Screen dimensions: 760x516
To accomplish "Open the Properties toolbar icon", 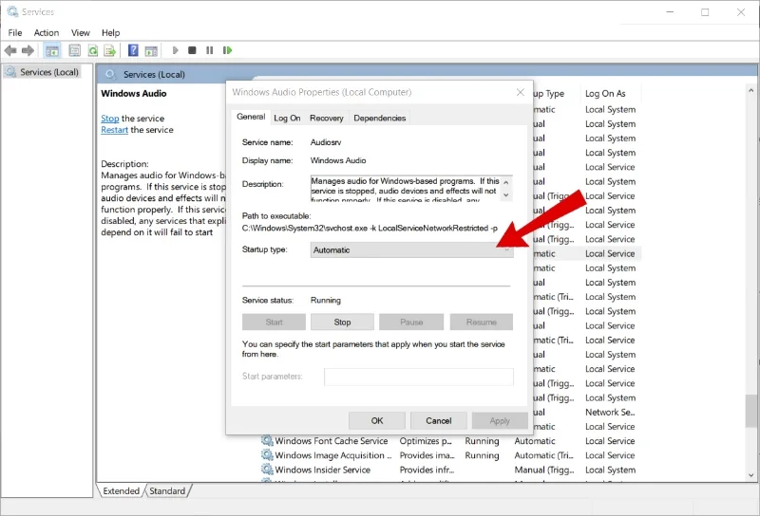I will (x=75, y=50).
